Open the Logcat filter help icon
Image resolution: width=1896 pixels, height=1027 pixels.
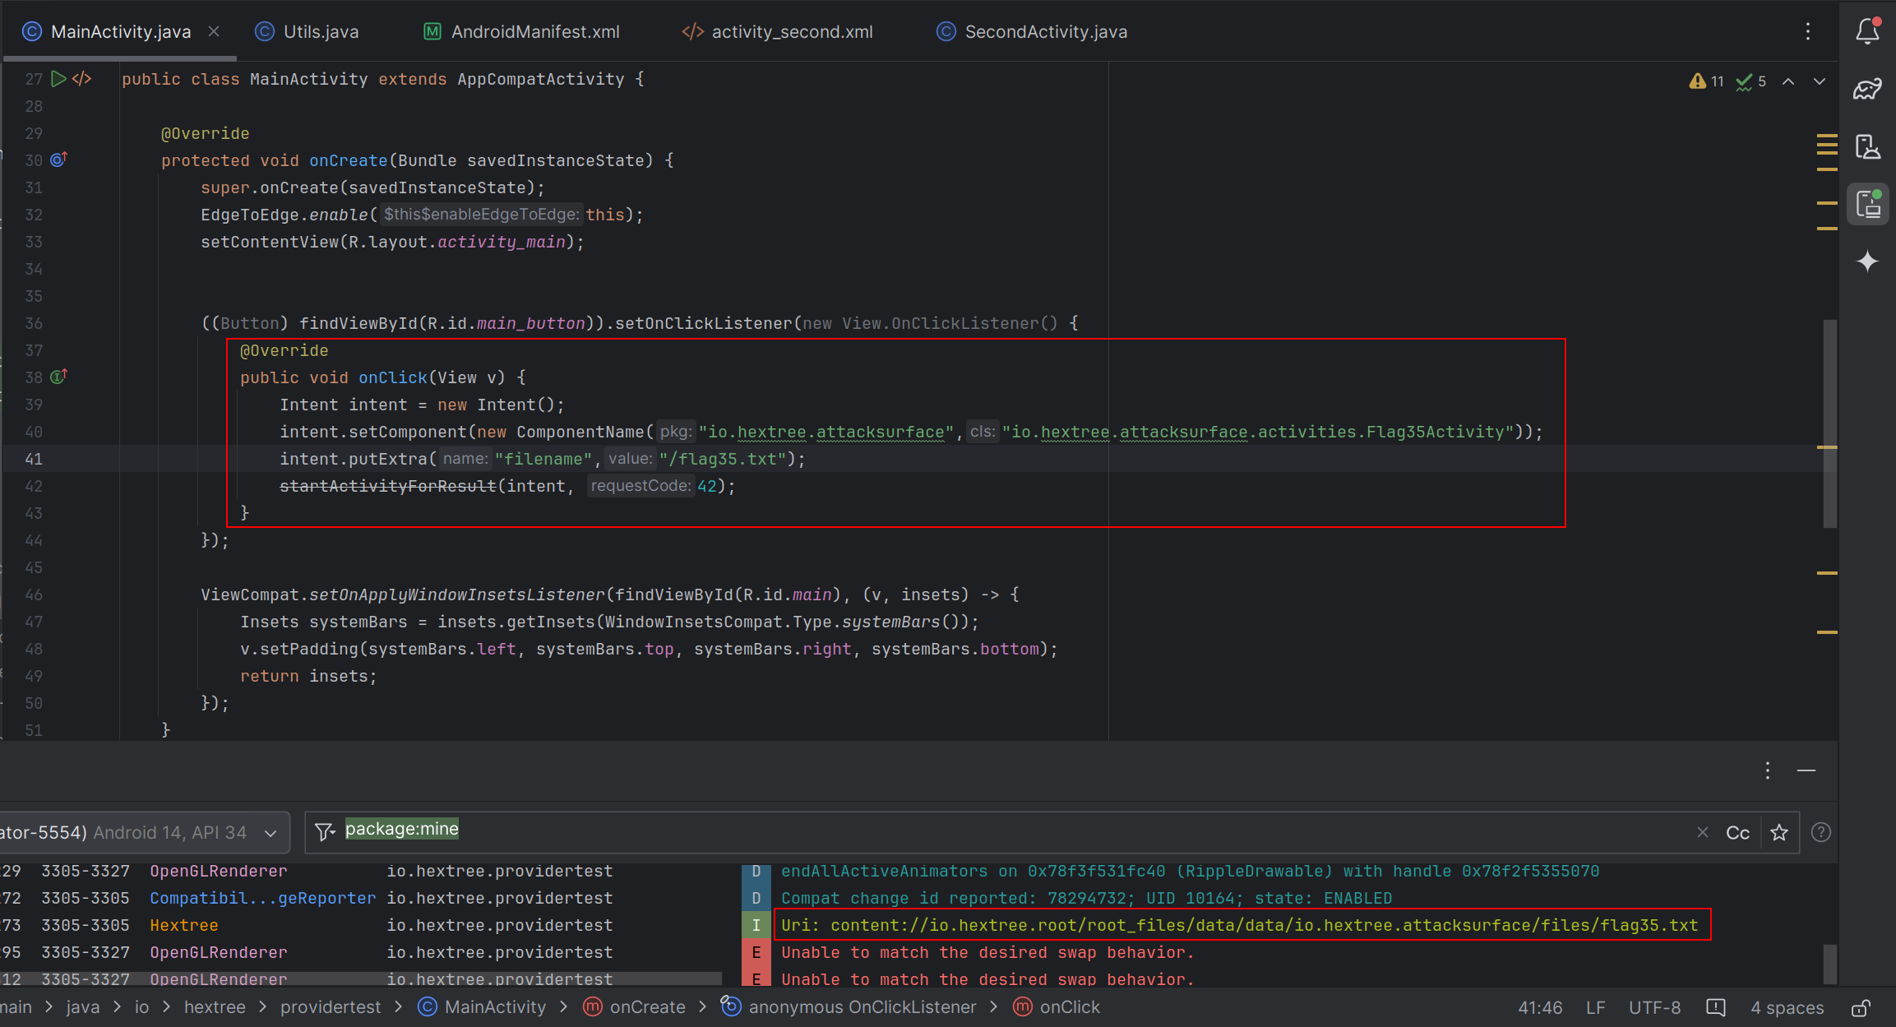(1820, 832)
